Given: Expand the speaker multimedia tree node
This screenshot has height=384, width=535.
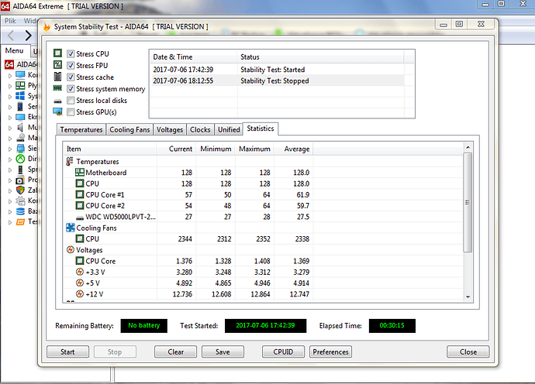Looking at the screenshot, I should point(10,128).
